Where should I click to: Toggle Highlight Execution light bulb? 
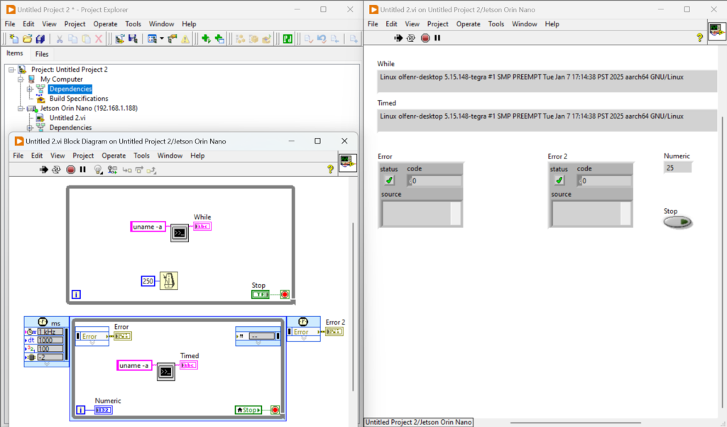pyautogui.click(x=98, y=170)
